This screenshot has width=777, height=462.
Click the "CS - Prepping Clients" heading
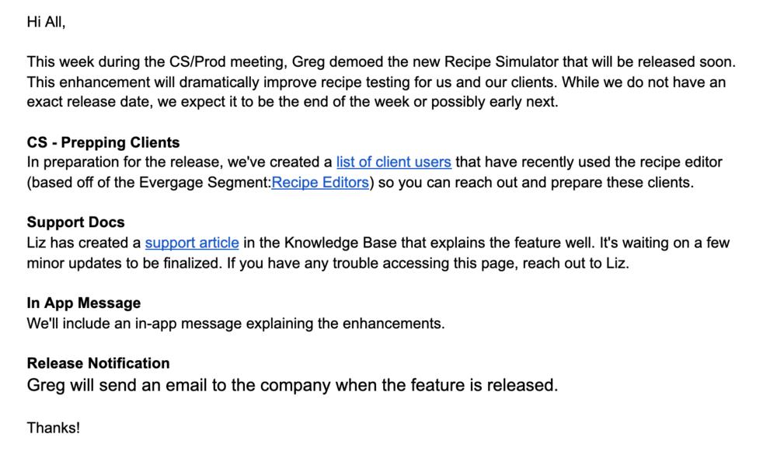[x=103, y=142]
